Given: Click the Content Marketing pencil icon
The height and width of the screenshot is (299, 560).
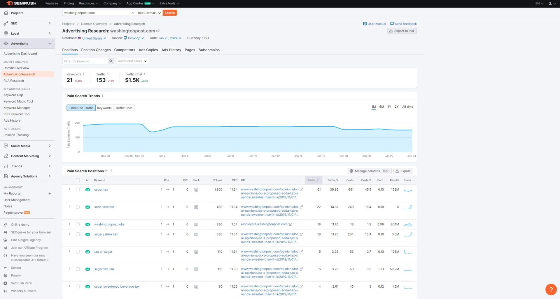Looking at the screenshot, I should point(6,156).
